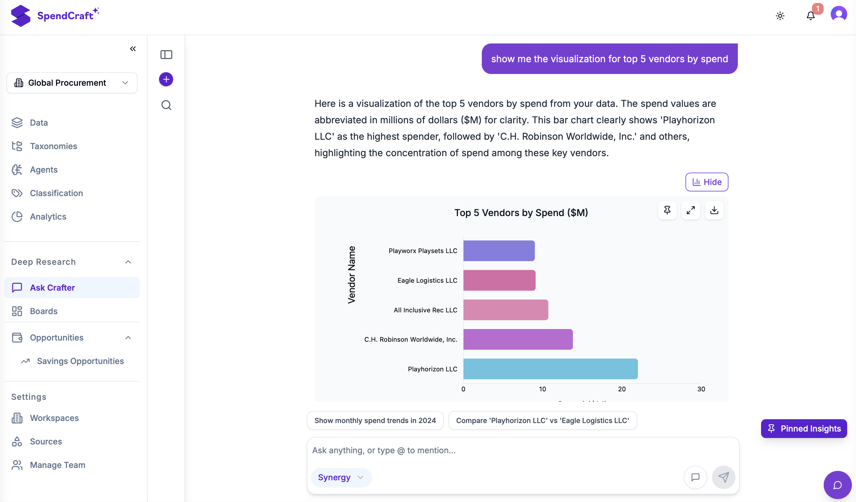Click the Opportunities wallet icon
856x502 pixels.
[x=17, y=338]
